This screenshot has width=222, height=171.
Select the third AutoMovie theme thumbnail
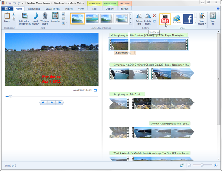pyautogui.click(x=107, y=19)
